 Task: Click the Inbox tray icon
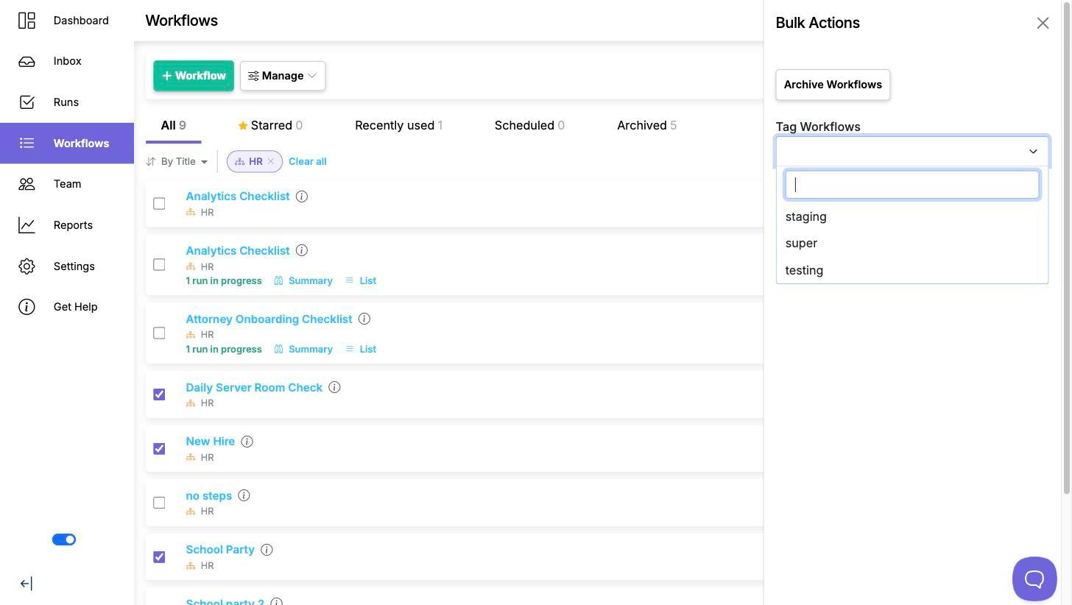[27, 61]
